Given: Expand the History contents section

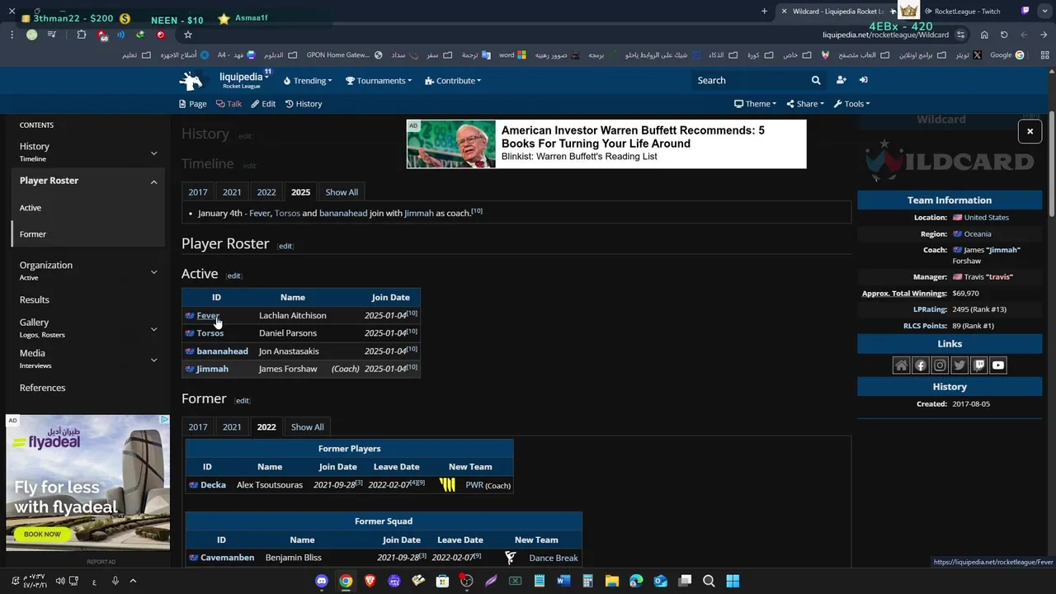Looking at the screenshot, I should tap(153, 153).
